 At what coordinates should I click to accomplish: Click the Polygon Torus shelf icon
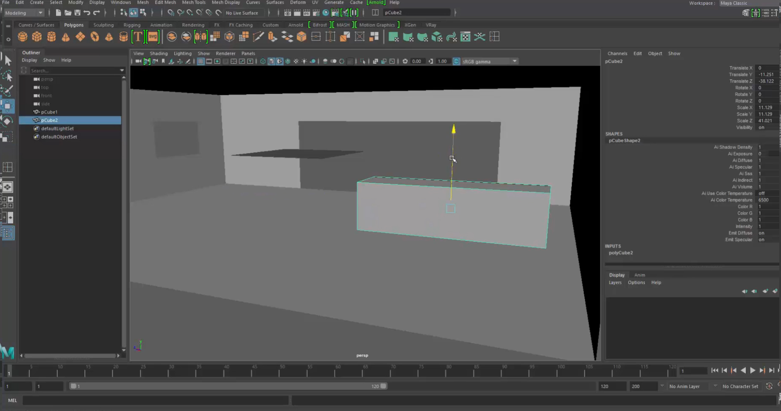[95, 37]
